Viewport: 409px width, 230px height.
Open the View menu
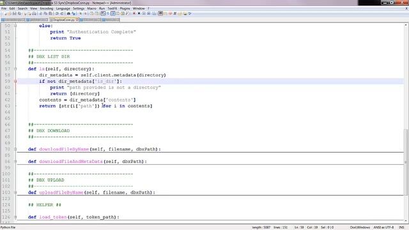(33, 8)
